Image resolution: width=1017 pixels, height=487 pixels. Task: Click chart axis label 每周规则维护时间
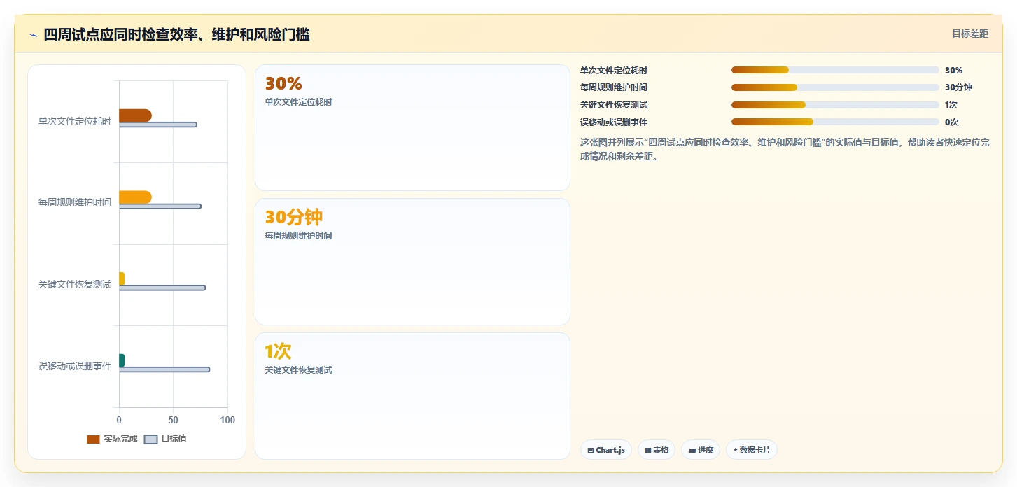(x=75, y=203)
